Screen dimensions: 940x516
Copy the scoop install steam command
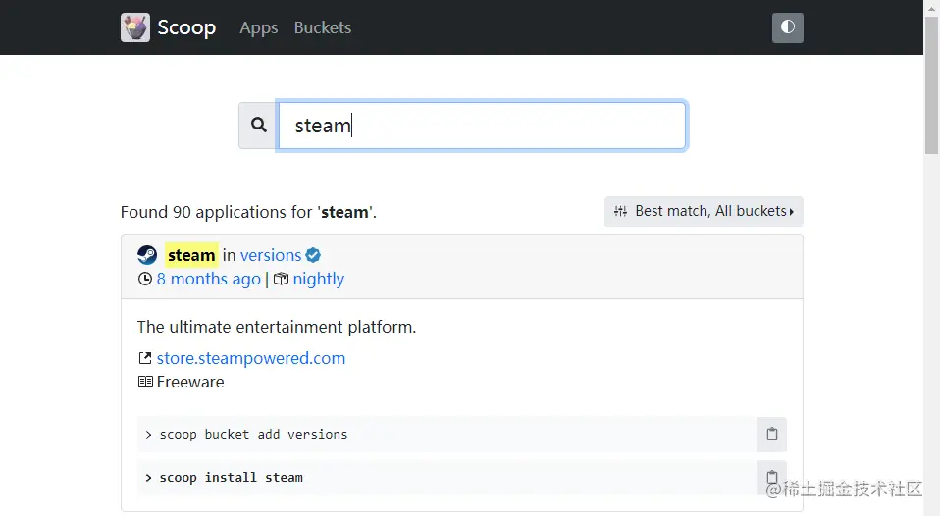772,478
